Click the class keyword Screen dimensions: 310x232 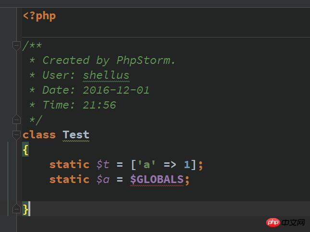tap(39, 135)
